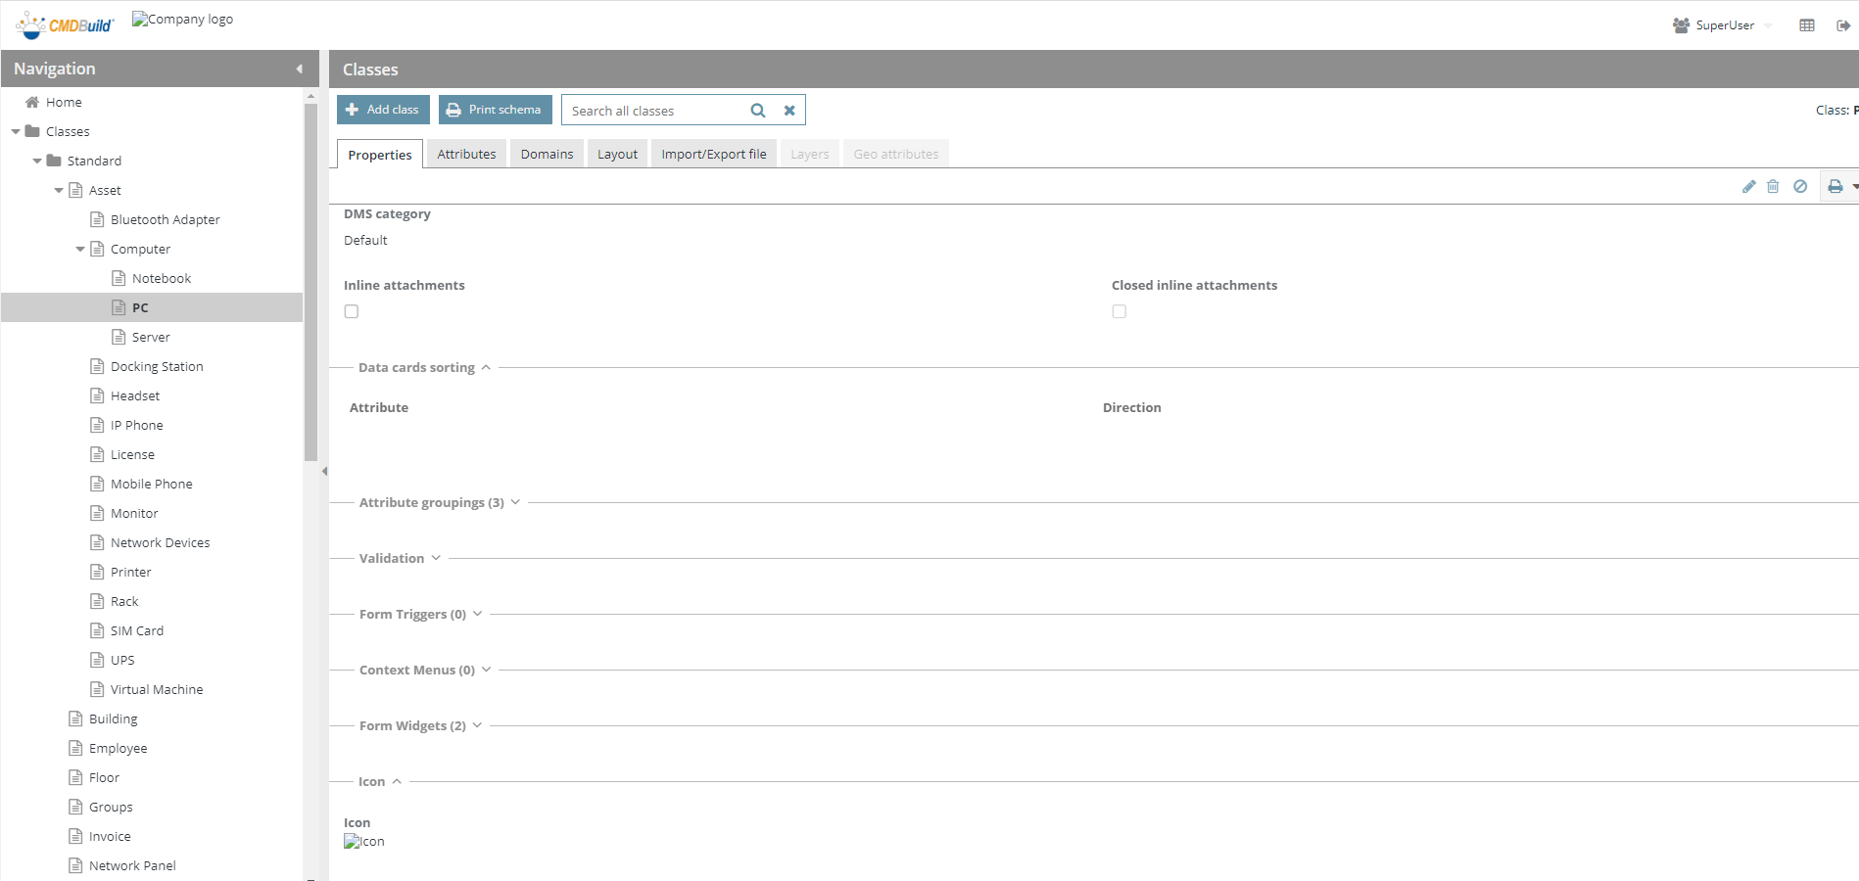Collapse Data cards sorting section
Screen dimensions: 1859x881
486,367
